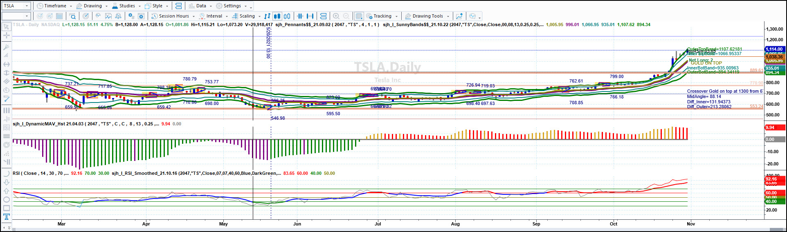Select the horizontal double-arrow tool in sidebar

pyautogui.click(x=6, y=64)
